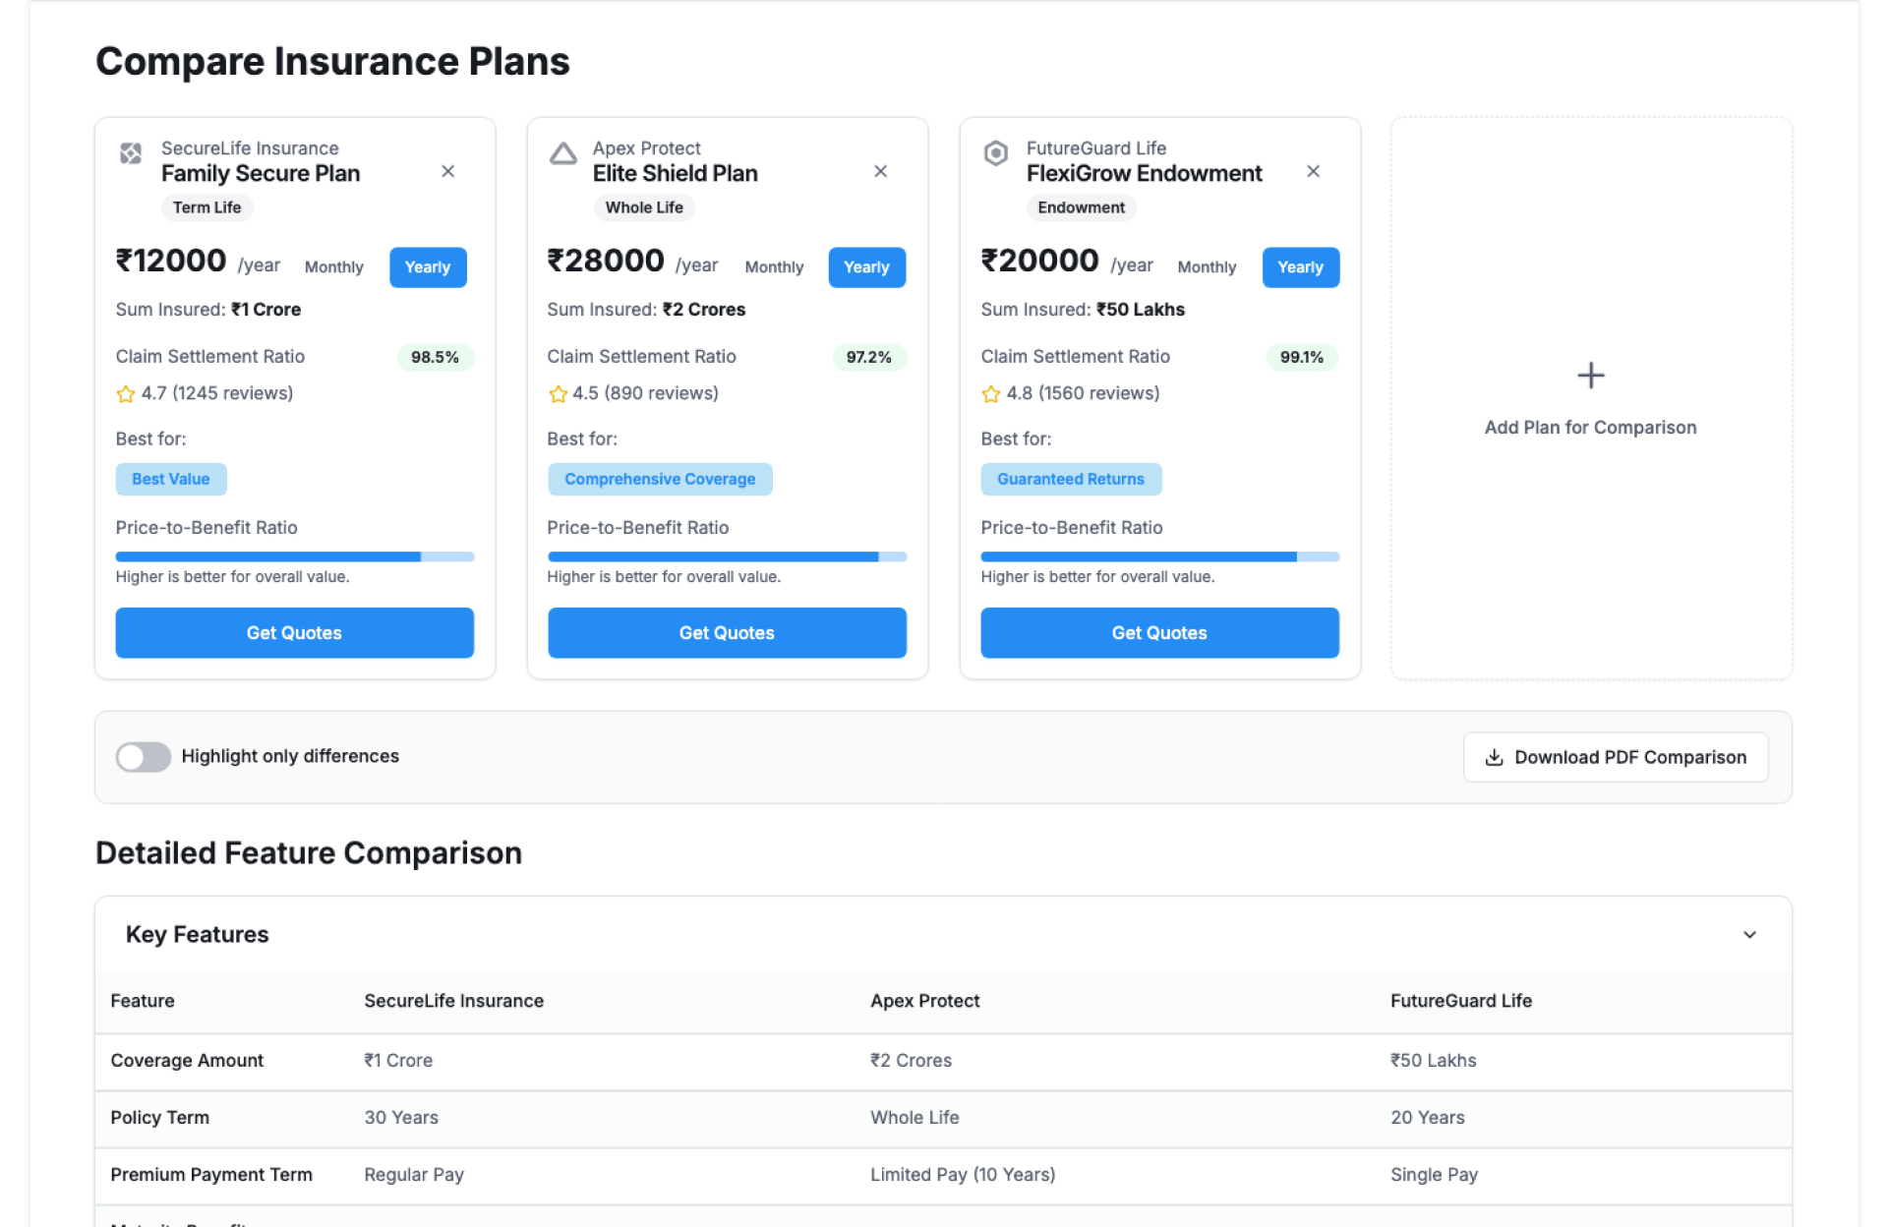Remove FlexiGrow Endowment with X icon

(1313, 171)
